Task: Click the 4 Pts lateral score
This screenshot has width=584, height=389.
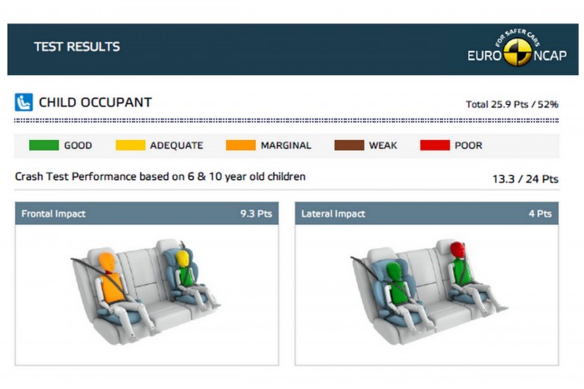Action: tap(540, 214)
